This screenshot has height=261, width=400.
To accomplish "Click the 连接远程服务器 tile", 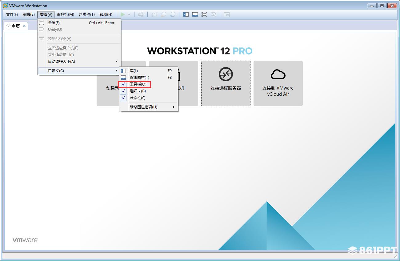I will click(226, 83).
